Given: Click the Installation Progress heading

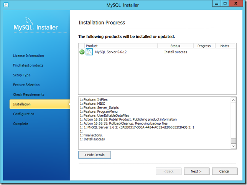Looking at the screenshot, I should pos(102,23).
